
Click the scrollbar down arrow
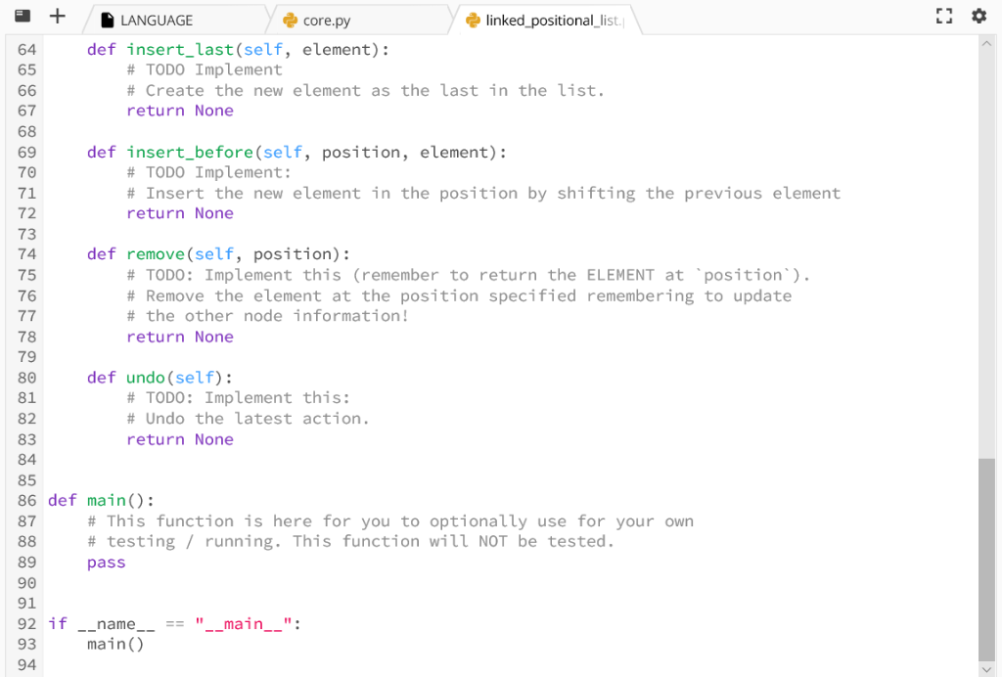coord(986,669)
